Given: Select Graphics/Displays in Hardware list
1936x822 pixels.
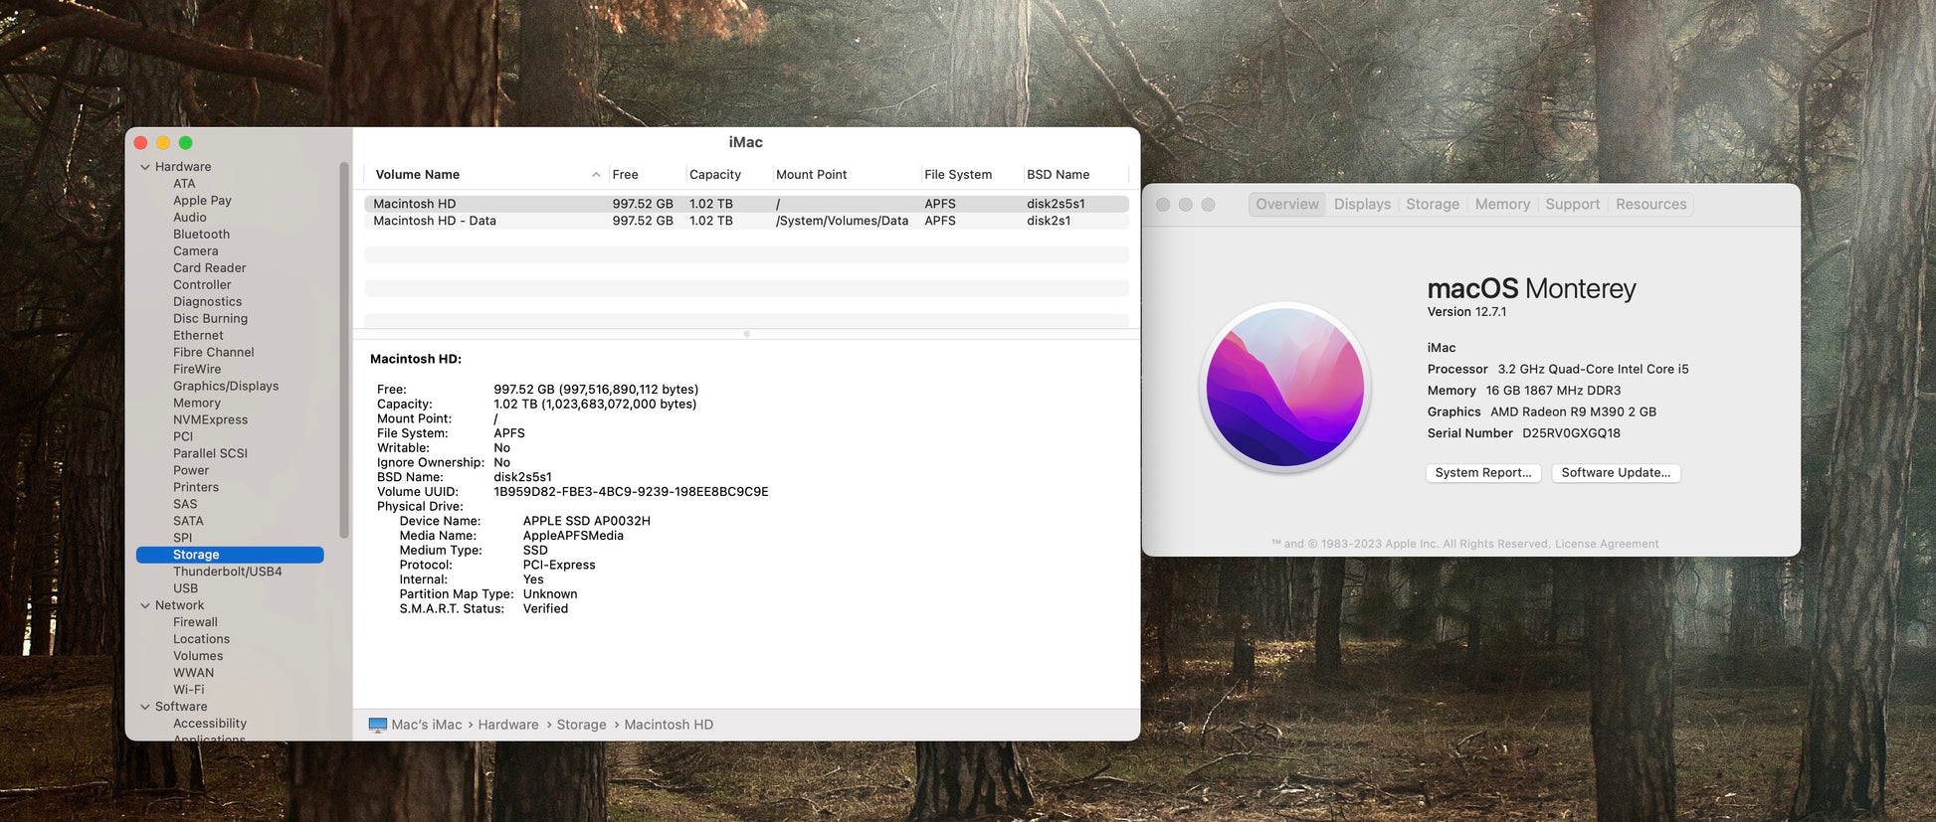Looking at the screenshot, I should pyautogui.click(x=226, y=386).
